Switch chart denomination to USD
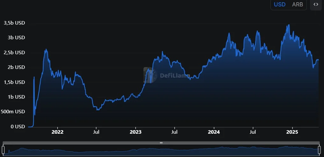Viewport: 324px width, 157px height. pyautogui.click(x=280, y=4)
